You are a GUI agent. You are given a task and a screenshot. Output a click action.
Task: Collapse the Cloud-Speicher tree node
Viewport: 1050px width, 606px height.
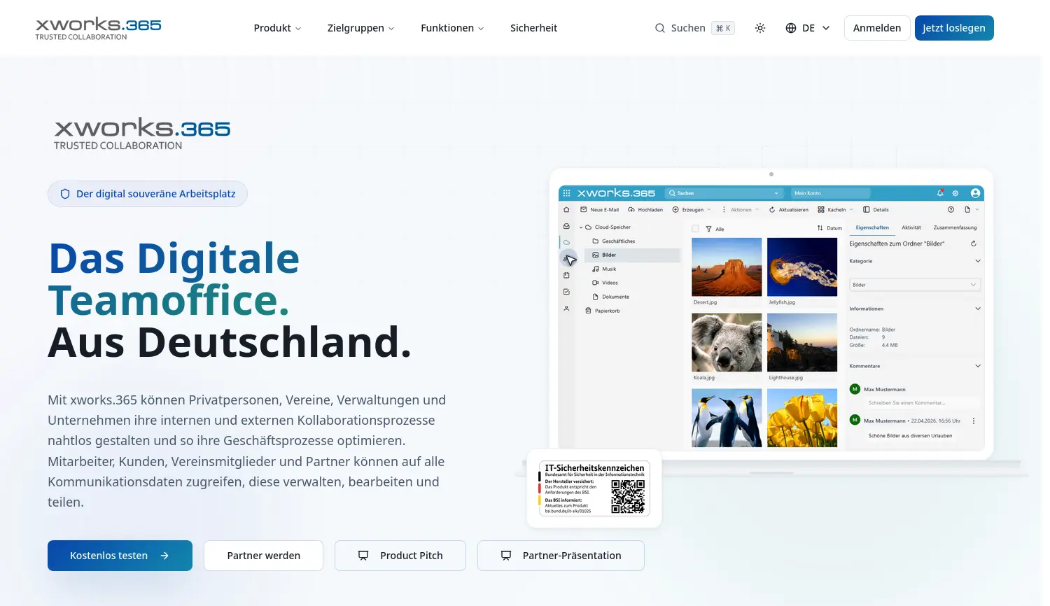click(581, 227)
